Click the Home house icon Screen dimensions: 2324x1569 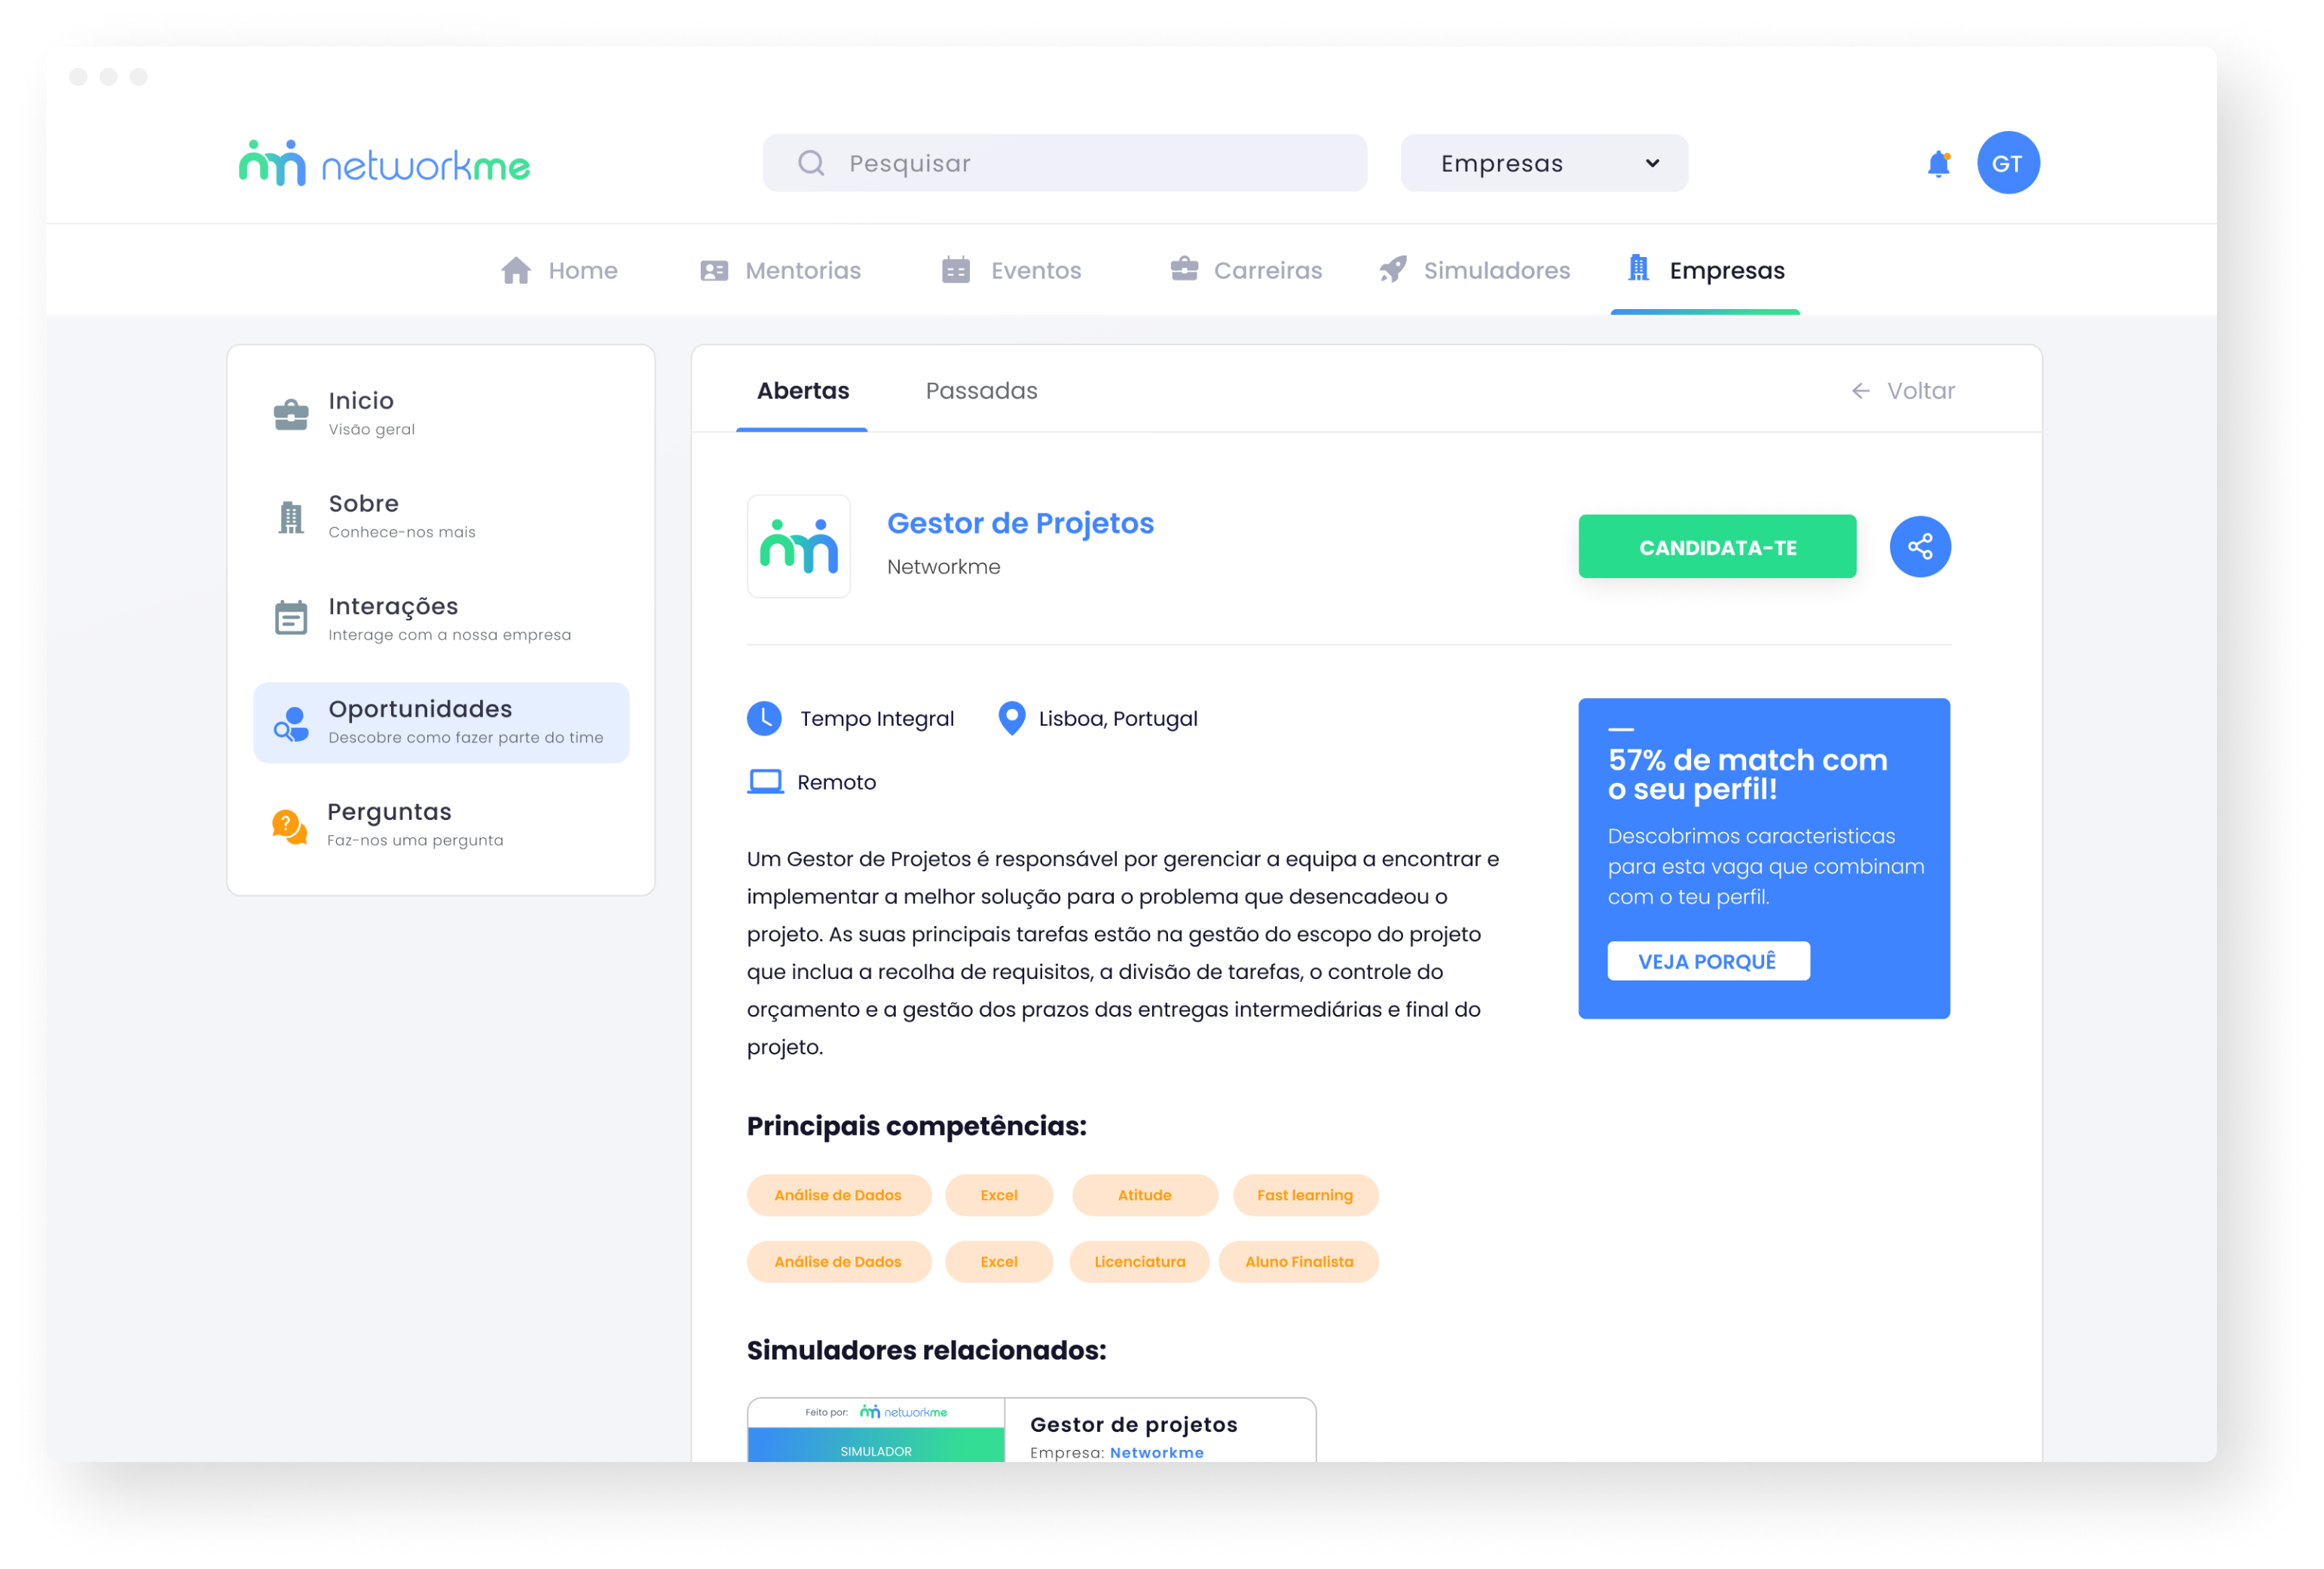pyautogui.click(x=516, y=270)
